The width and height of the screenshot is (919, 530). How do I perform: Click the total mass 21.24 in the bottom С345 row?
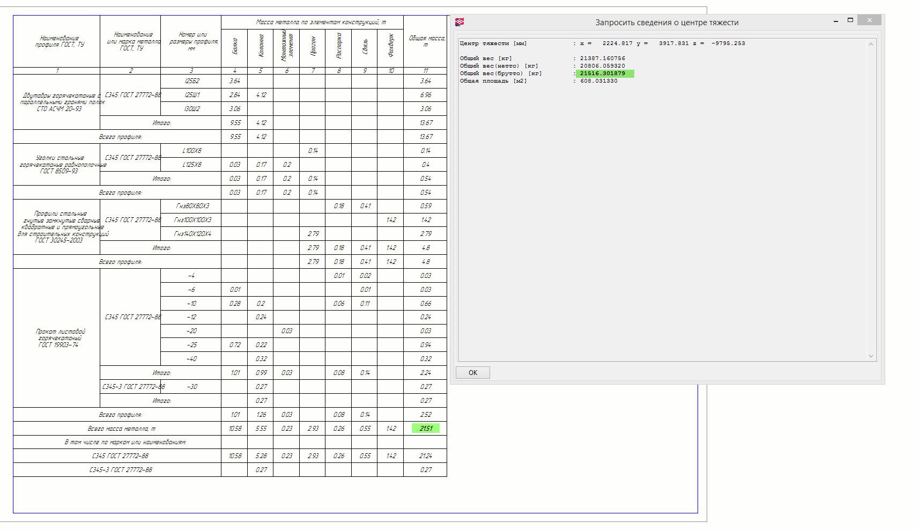click(426, 456)
